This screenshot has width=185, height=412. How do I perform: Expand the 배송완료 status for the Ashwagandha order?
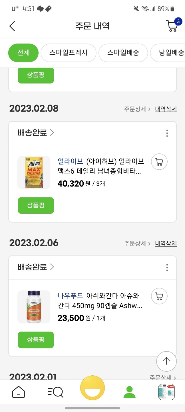35,267
